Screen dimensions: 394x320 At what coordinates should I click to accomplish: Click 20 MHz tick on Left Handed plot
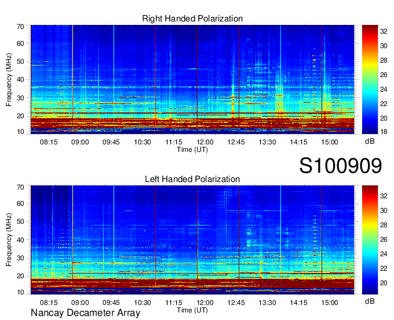click(x=20, y=277)
